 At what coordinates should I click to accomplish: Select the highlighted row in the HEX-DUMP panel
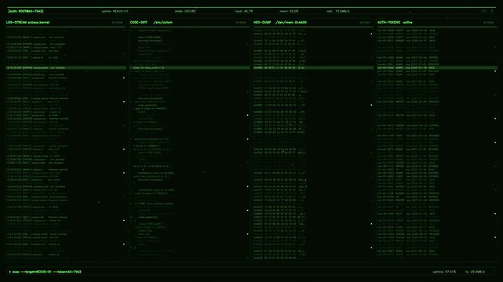[313, 68]
